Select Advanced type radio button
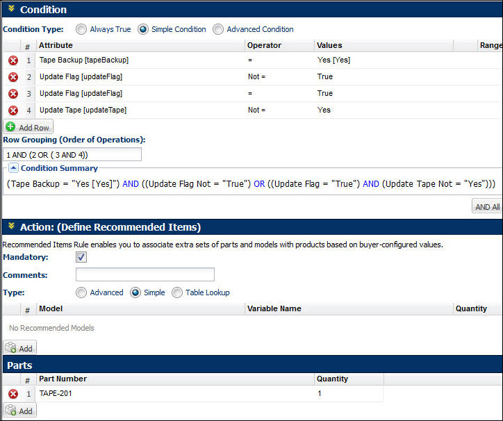 click(81, 292)
